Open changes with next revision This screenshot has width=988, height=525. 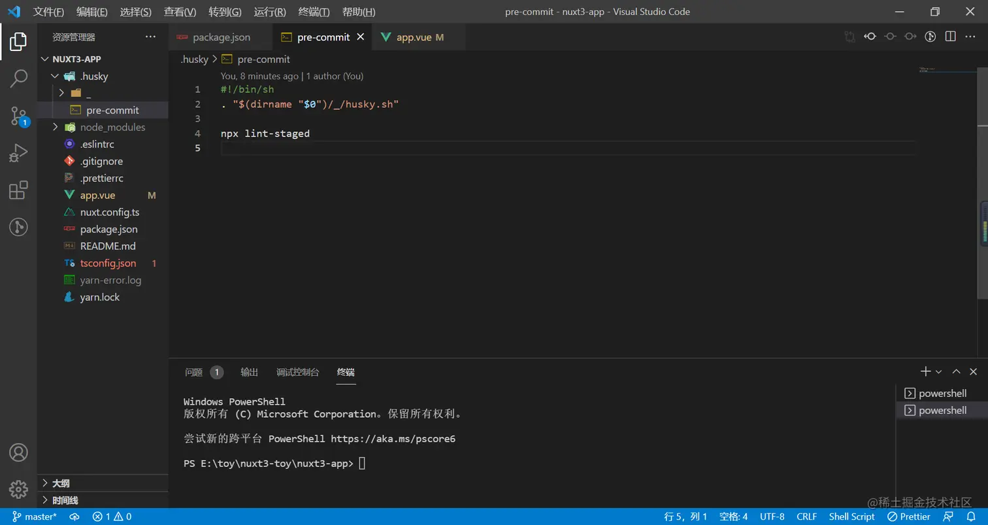pos(910,37)
